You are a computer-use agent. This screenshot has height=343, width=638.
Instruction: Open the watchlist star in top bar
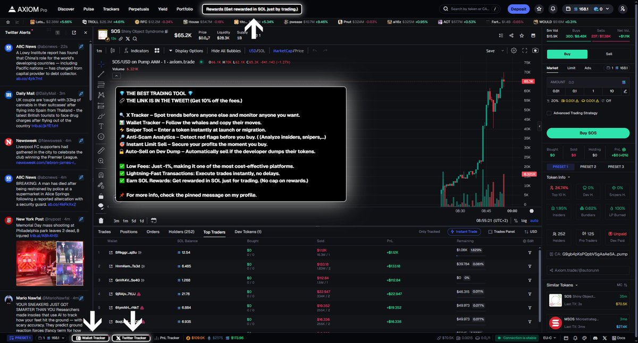point(540,9)
